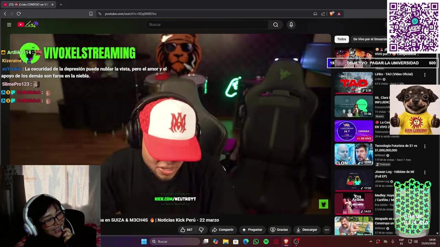Dislike the video
The image size is (440, 247).
(201, 230)
